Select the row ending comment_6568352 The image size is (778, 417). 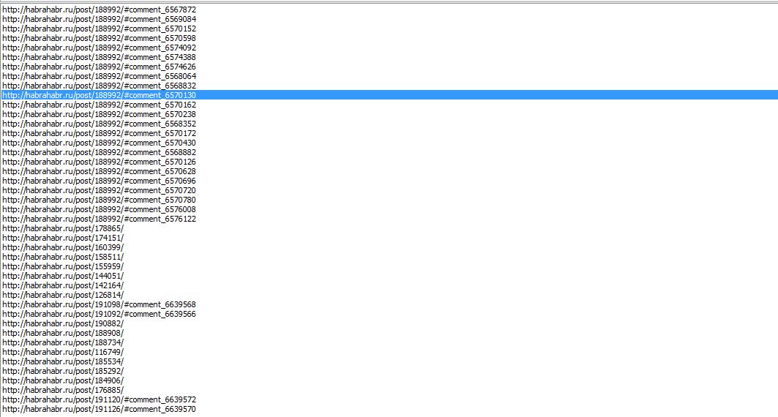(100, 124)
